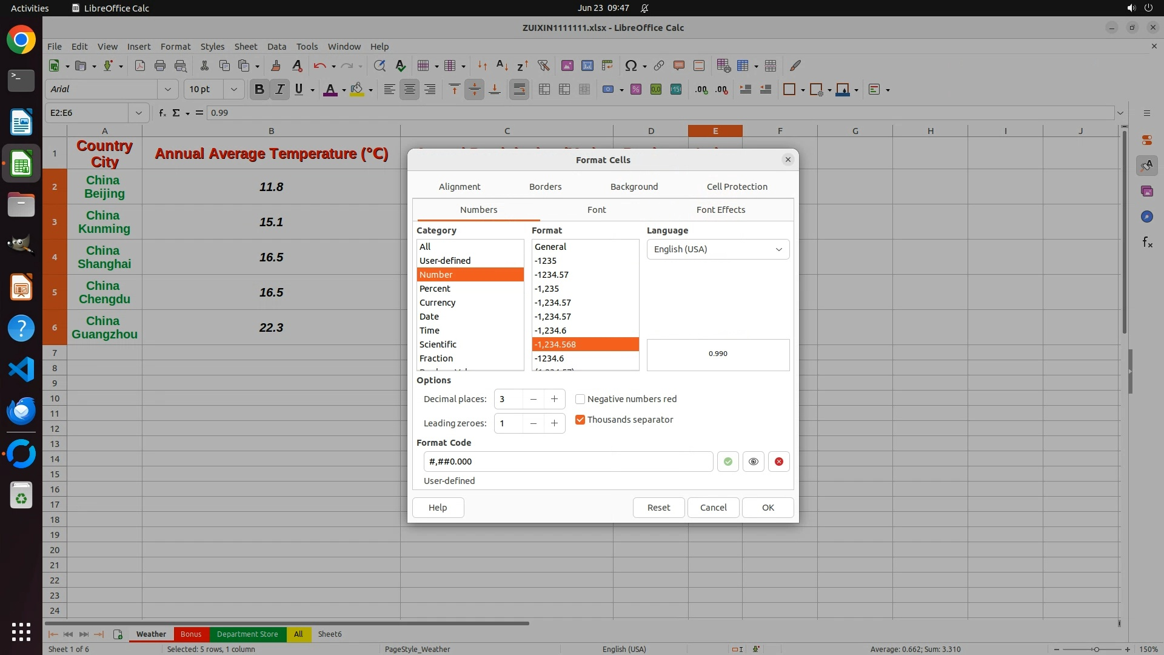Click the Reset button
Screen dimensions: 1164x655
658,508
